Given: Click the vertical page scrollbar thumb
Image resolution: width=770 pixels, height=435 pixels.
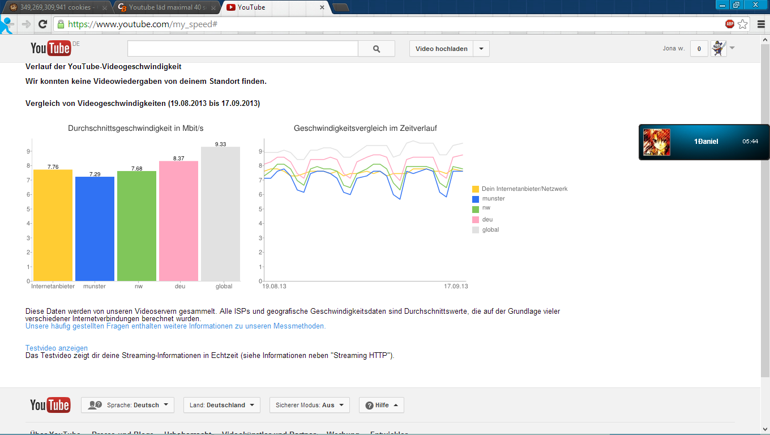Looking at the screenshot, I should pos(765,212).
